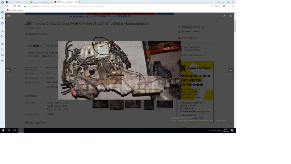Open the Opera main menu logo

tap(2, 2)
